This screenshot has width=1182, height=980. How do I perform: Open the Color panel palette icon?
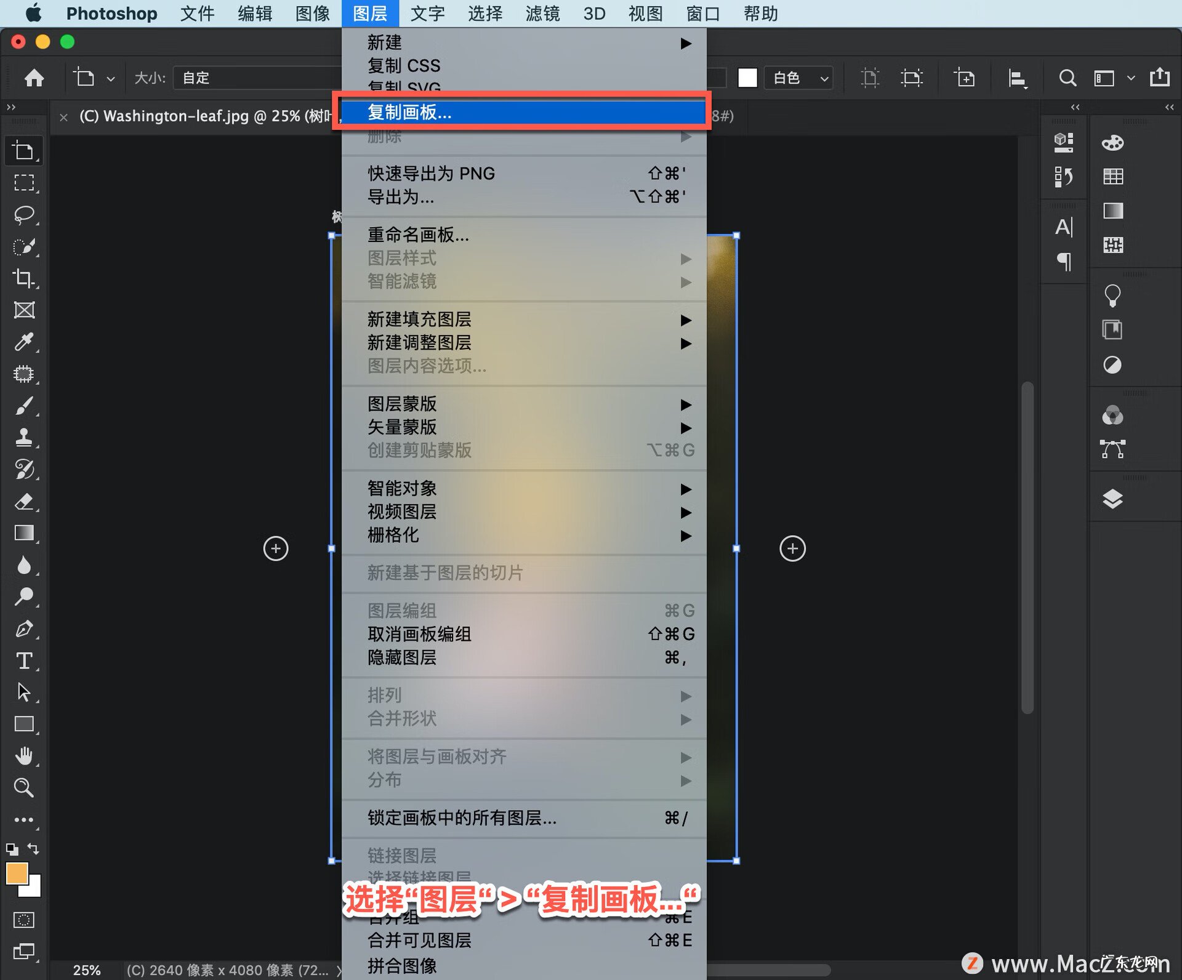pyautogui.click(x=1113, y=142)
